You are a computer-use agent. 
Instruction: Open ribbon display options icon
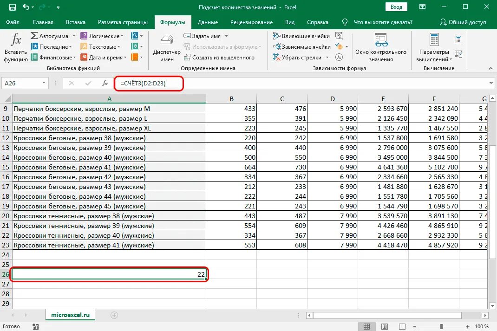point(422,6)
